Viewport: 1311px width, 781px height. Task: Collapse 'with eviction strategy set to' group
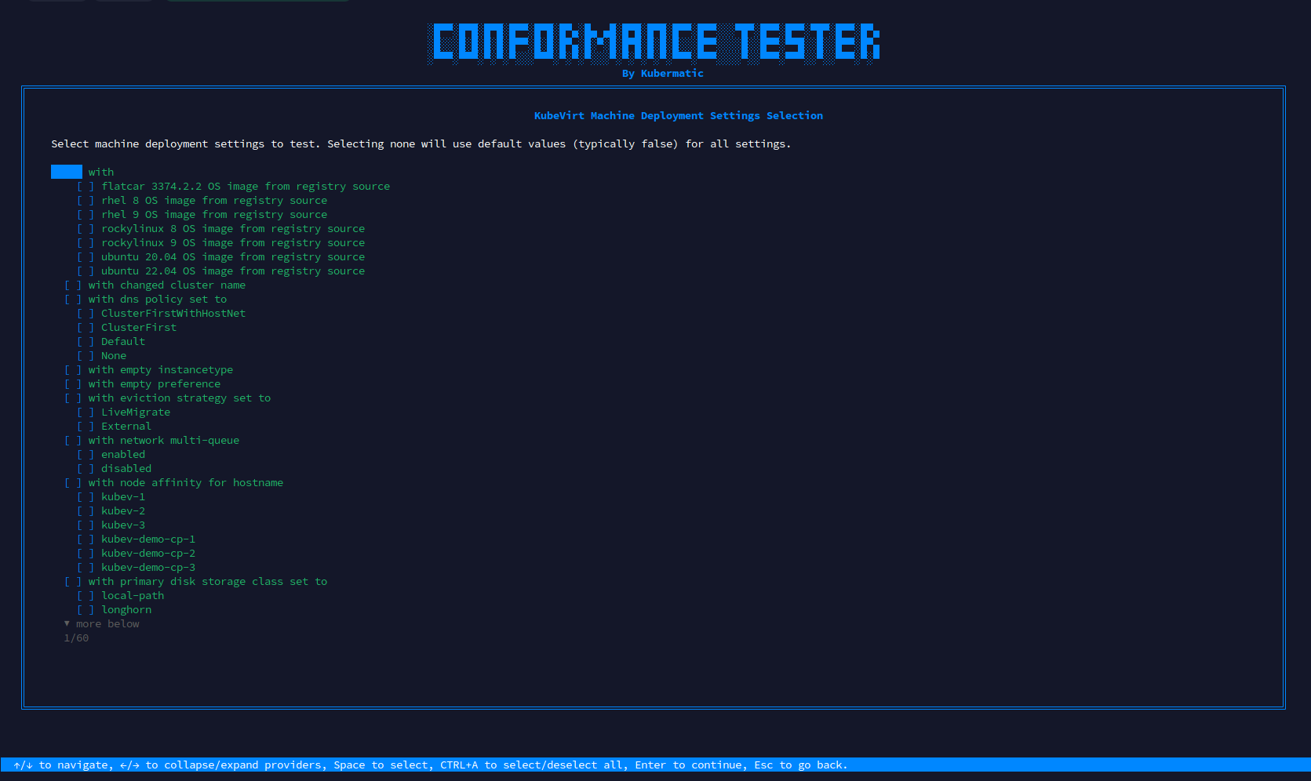click(179, 398)
